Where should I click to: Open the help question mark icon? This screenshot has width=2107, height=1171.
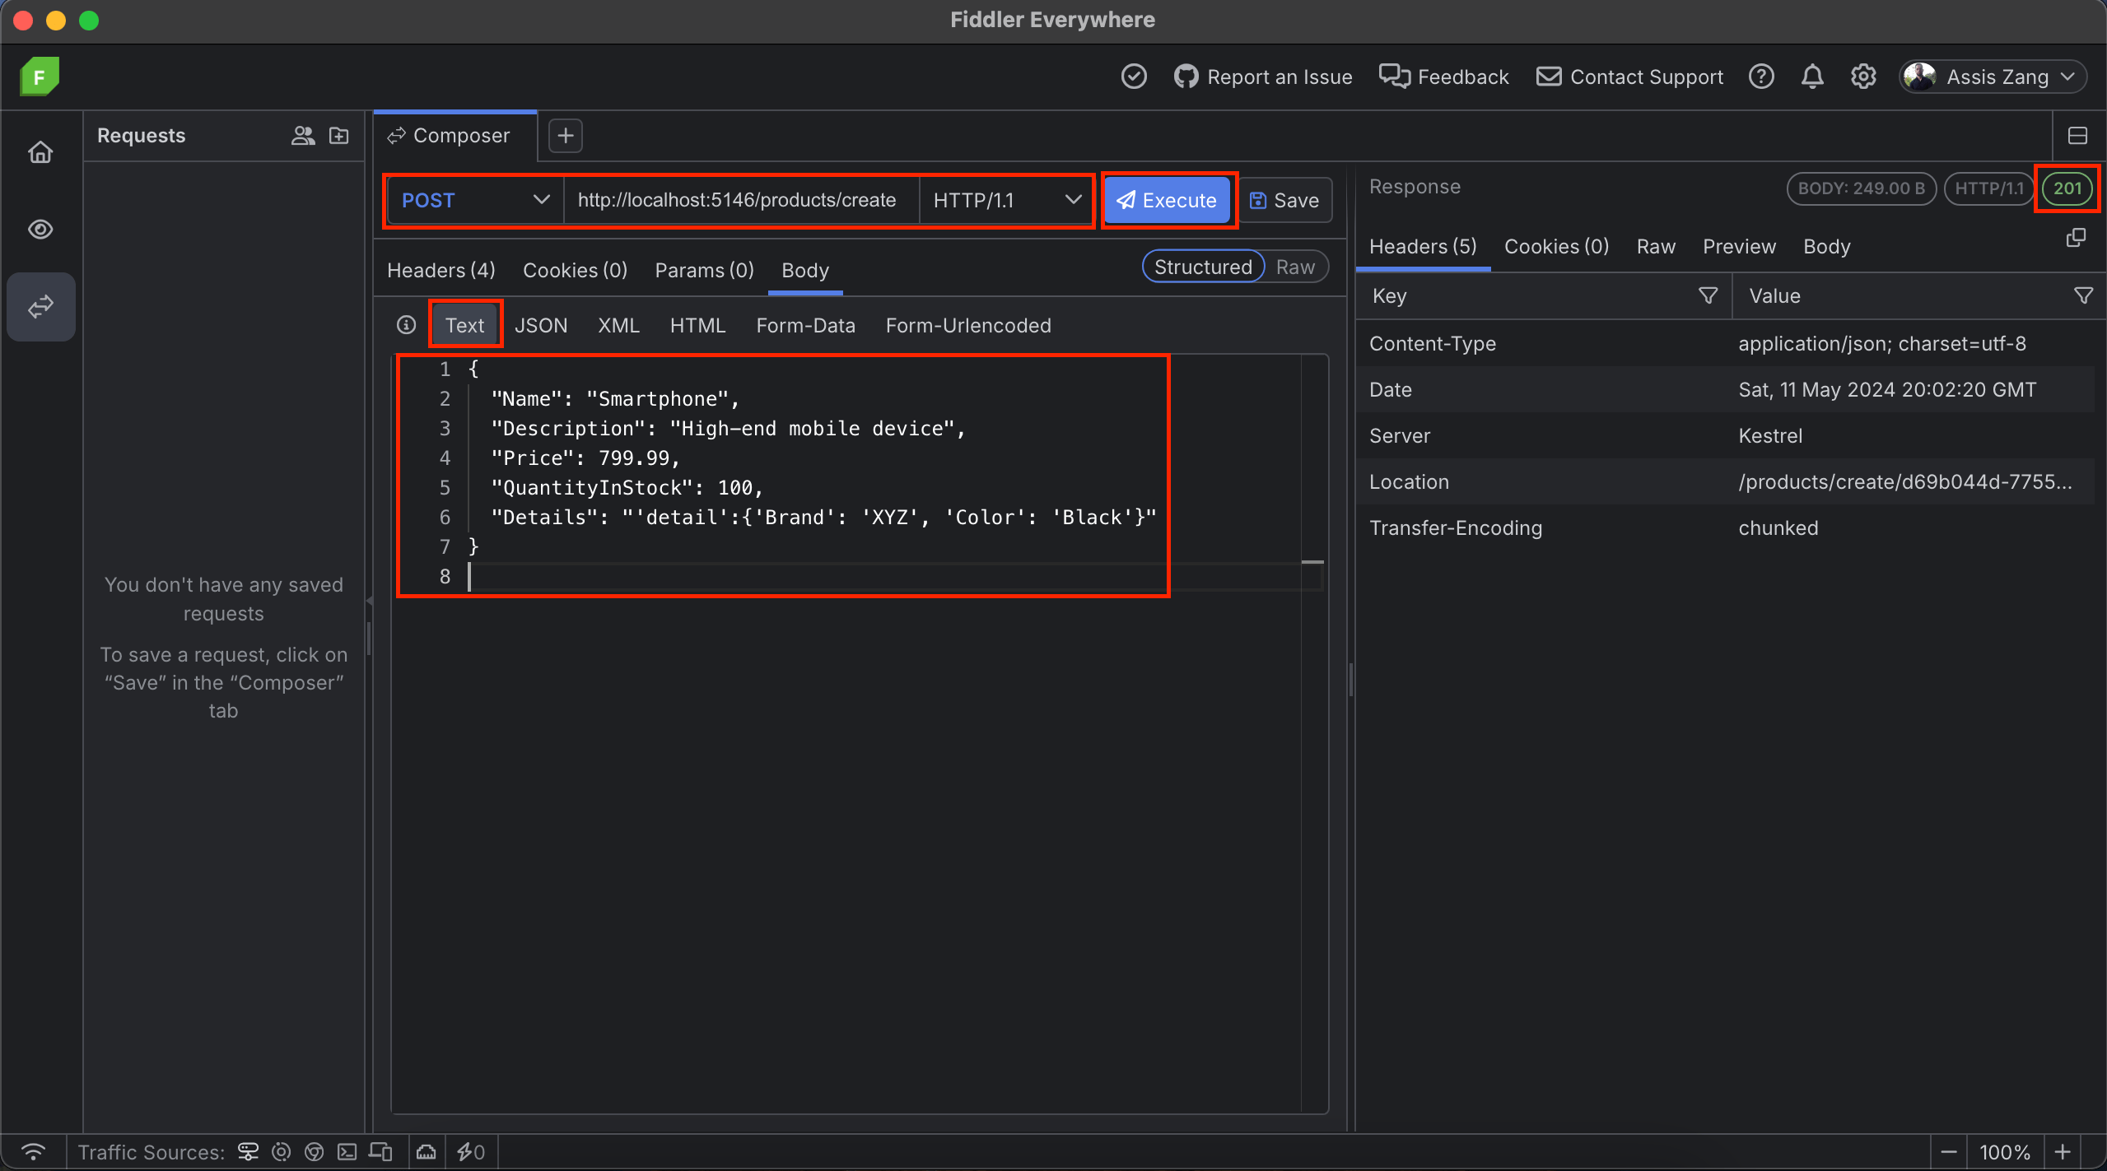[1761, 77]
